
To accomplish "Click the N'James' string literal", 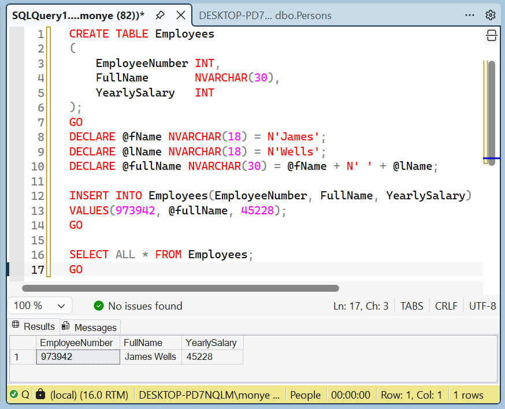I will click(294, 136).
